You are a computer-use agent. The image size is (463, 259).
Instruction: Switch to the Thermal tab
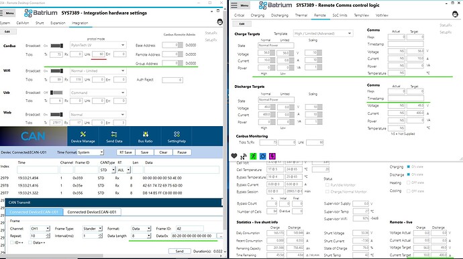click(301, 15)
